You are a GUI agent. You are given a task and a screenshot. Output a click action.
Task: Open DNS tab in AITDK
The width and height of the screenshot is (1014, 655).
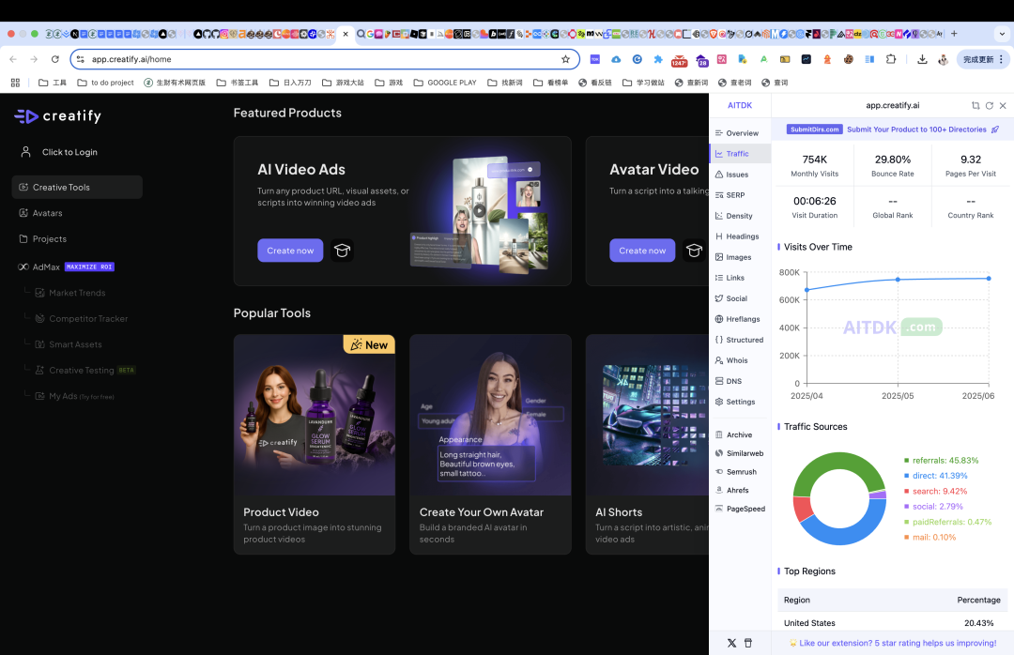(740, 382)
